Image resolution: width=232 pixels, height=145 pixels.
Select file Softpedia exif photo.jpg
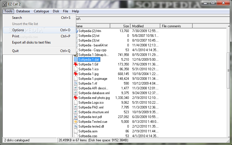[94, 98]
